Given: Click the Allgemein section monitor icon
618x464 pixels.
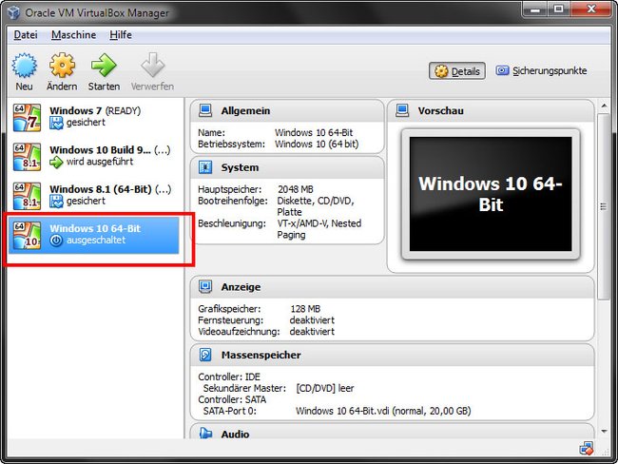Looking at the screenshot, I should click(x=205, y=111).
